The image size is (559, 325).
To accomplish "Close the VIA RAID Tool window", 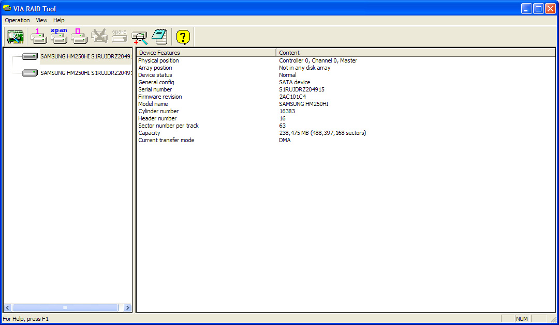I will (x=550, y=9).
